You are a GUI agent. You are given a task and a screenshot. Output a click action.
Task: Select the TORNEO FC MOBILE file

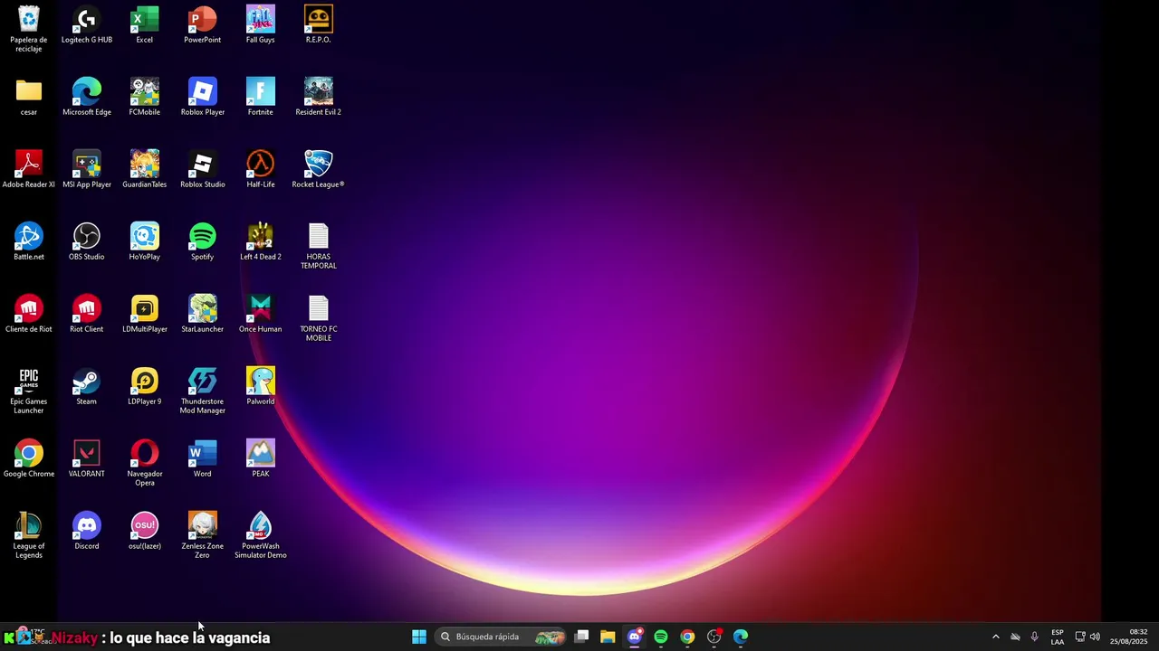tap(319, 318)
